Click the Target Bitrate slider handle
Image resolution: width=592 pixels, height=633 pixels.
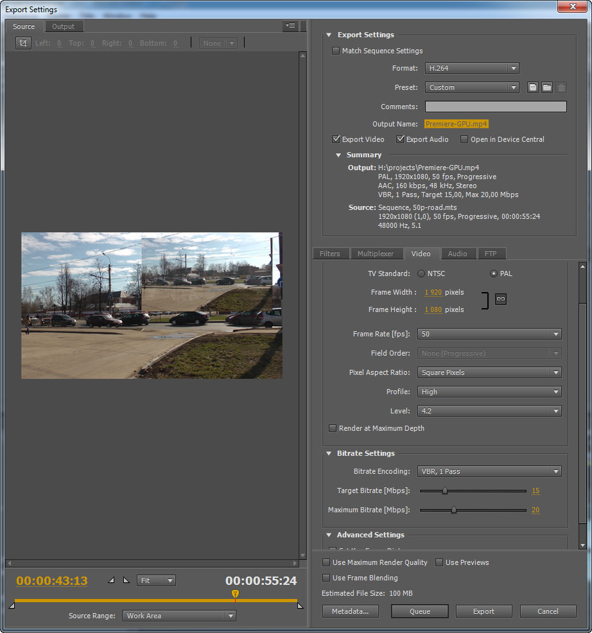click(x=445, y=491)
